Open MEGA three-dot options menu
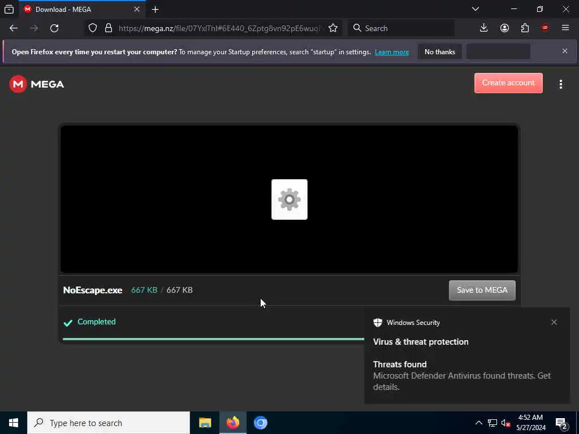The image size is (579, 434). [x=560, y=84]
